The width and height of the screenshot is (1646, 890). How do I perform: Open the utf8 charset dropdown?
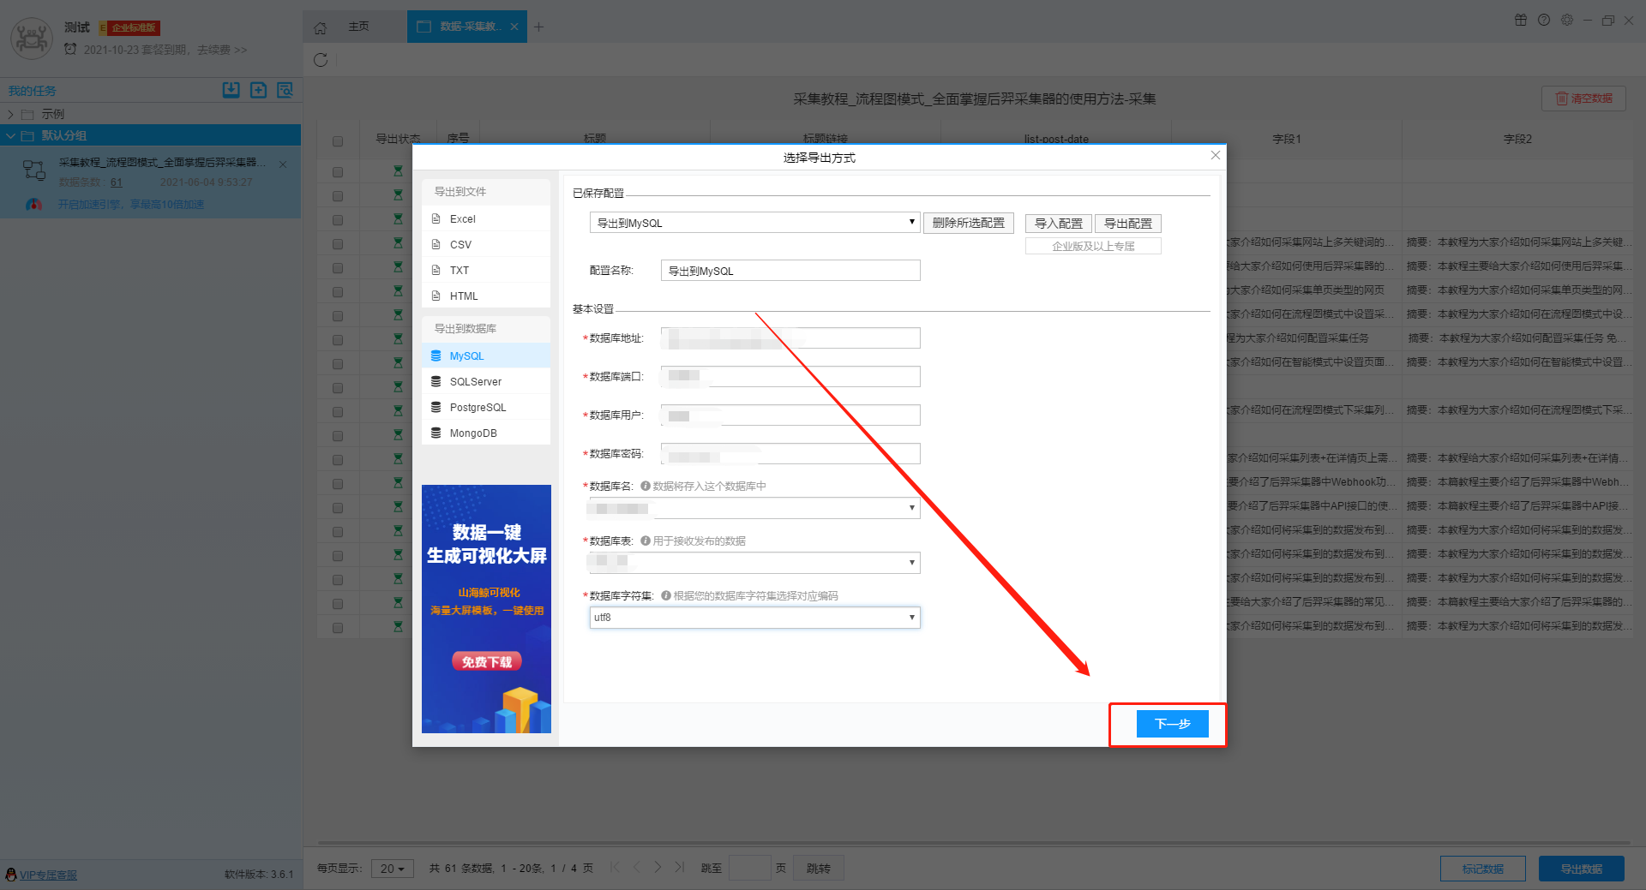(754, 618)
